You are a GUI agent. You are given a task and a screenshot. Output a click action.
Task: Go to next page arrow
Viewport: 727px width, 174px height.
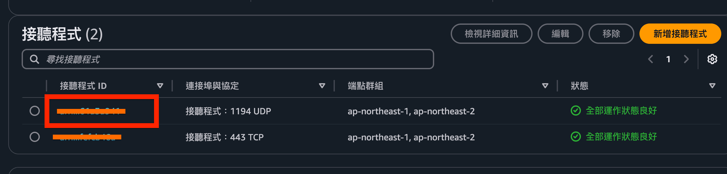click(x=686, y=59)
